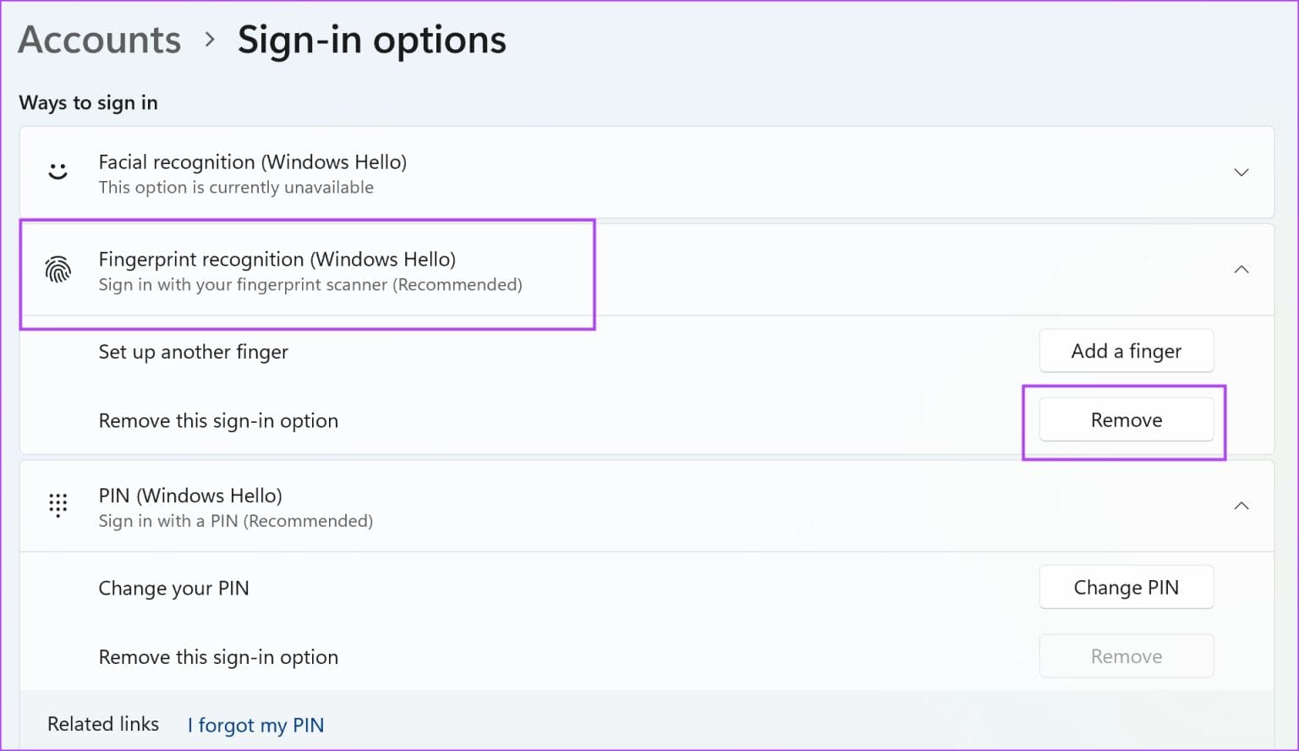Select the PIN keypad dots icon
Viewport: 1299px width, 751px height.
(x=58, y=505)
